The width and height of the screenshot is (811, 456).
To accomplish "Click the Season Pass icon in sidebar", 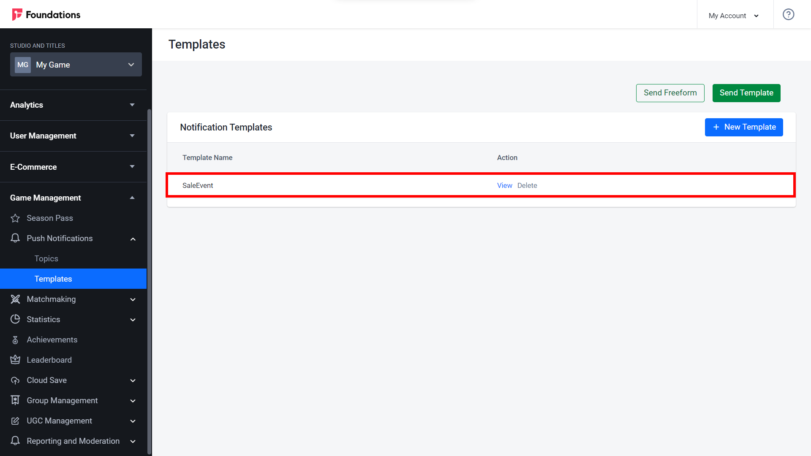I will click(x=15, y=218).
